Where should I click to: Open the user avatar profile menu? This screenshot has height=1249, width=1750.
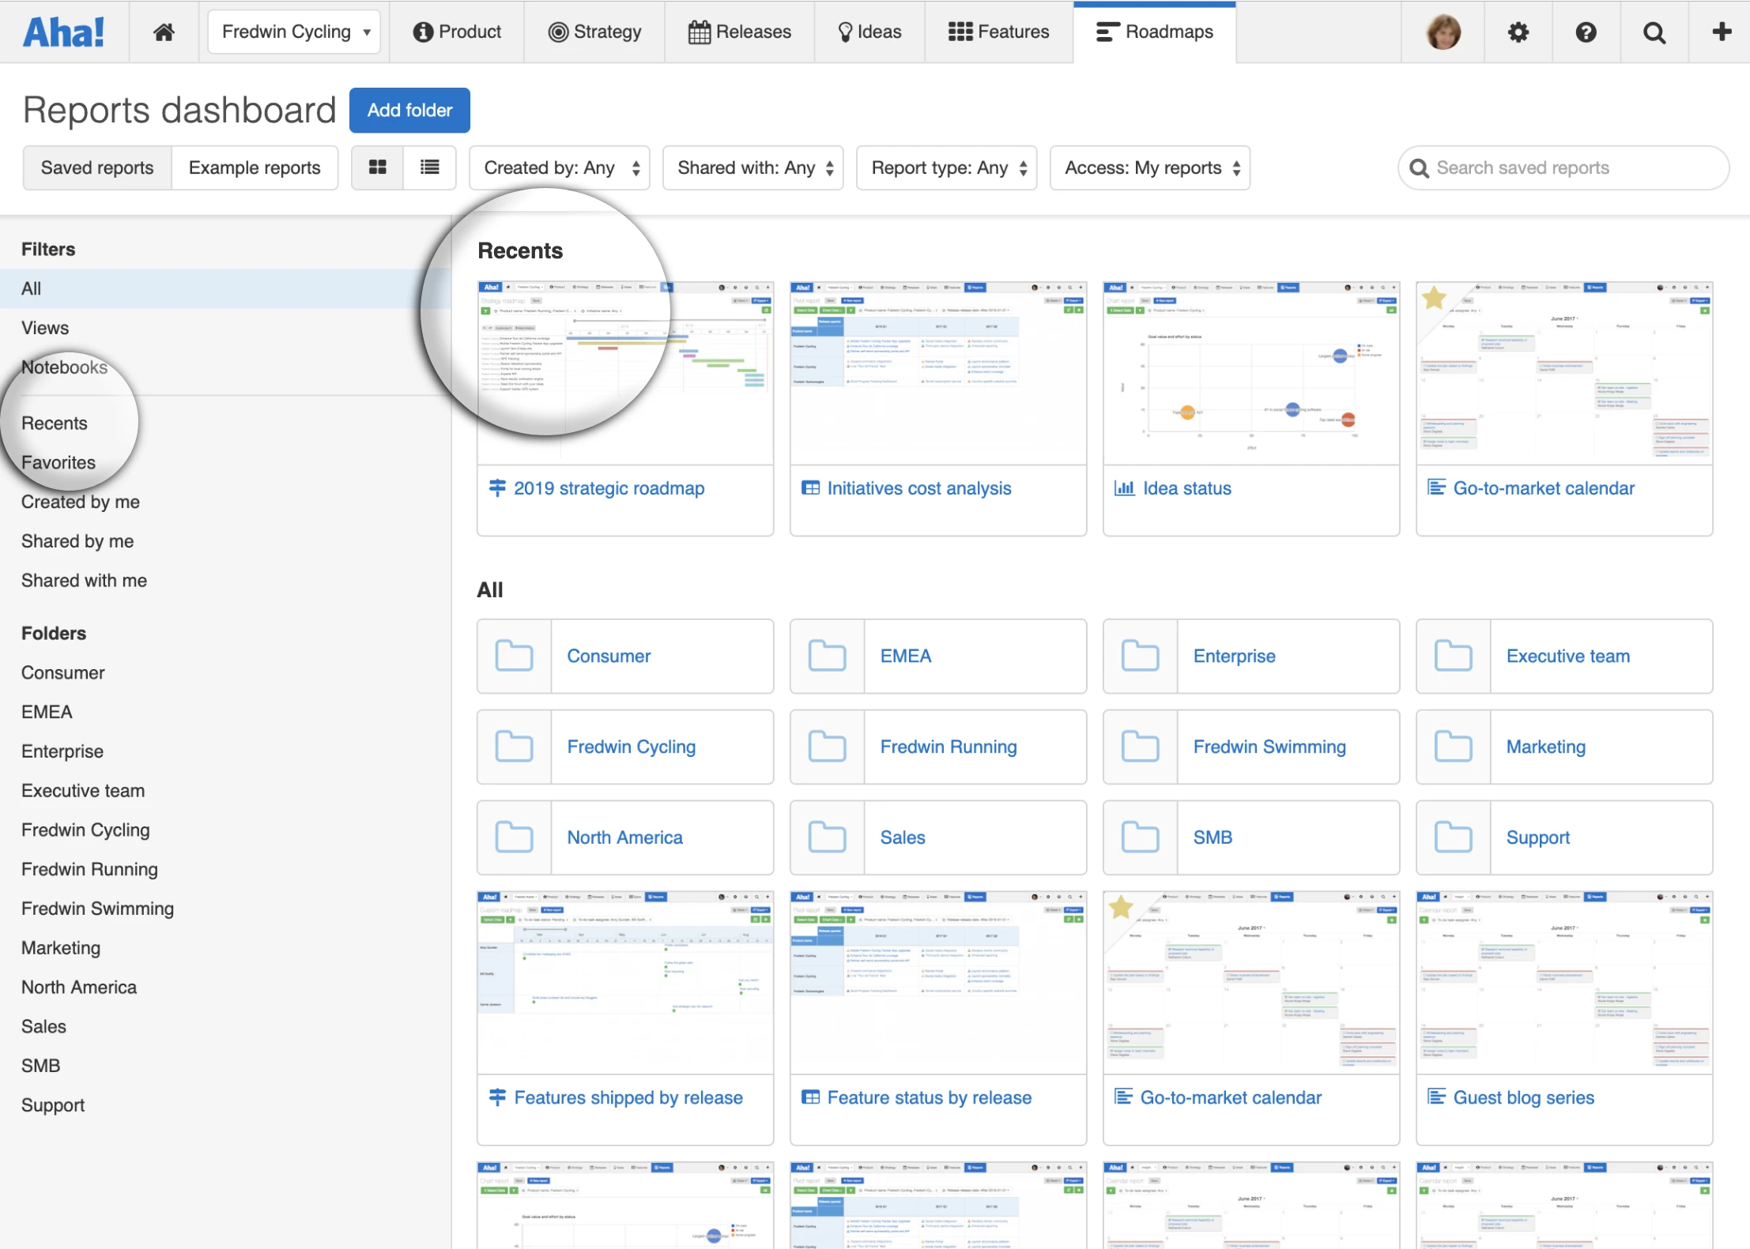1443,32
